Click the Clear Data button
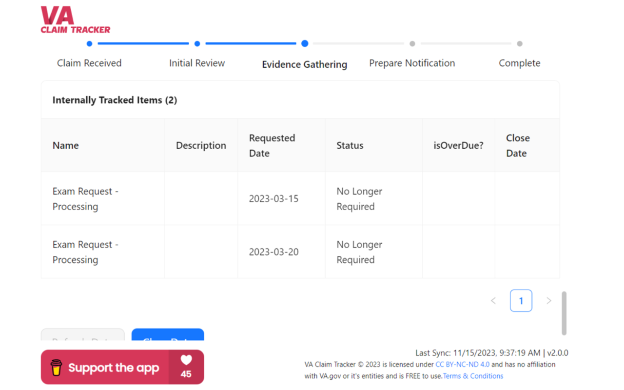The width and height of the screenshot is (624, 390). [x=168, y=335]
